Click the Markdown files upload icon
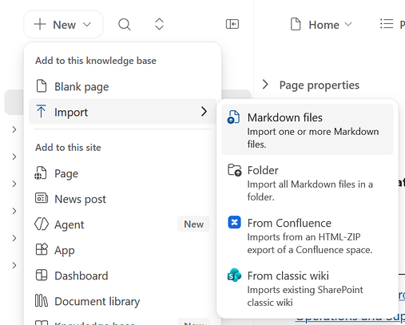Image resolution: width=405 pixels, height=325 pixels. click(x=233, y=117)
